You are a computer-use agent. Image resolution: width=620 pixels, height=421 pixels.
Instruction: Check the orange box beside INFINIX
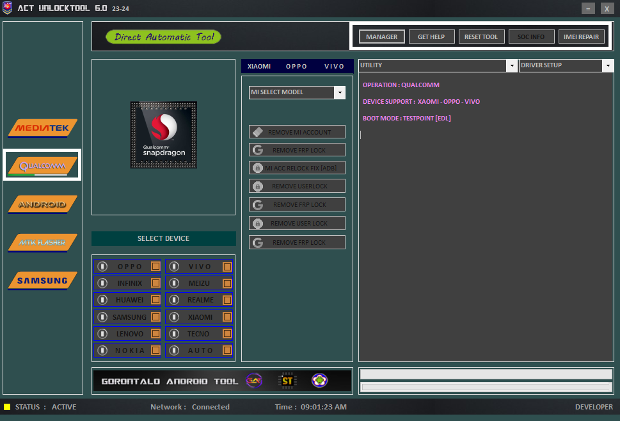(x=155, y=283)
